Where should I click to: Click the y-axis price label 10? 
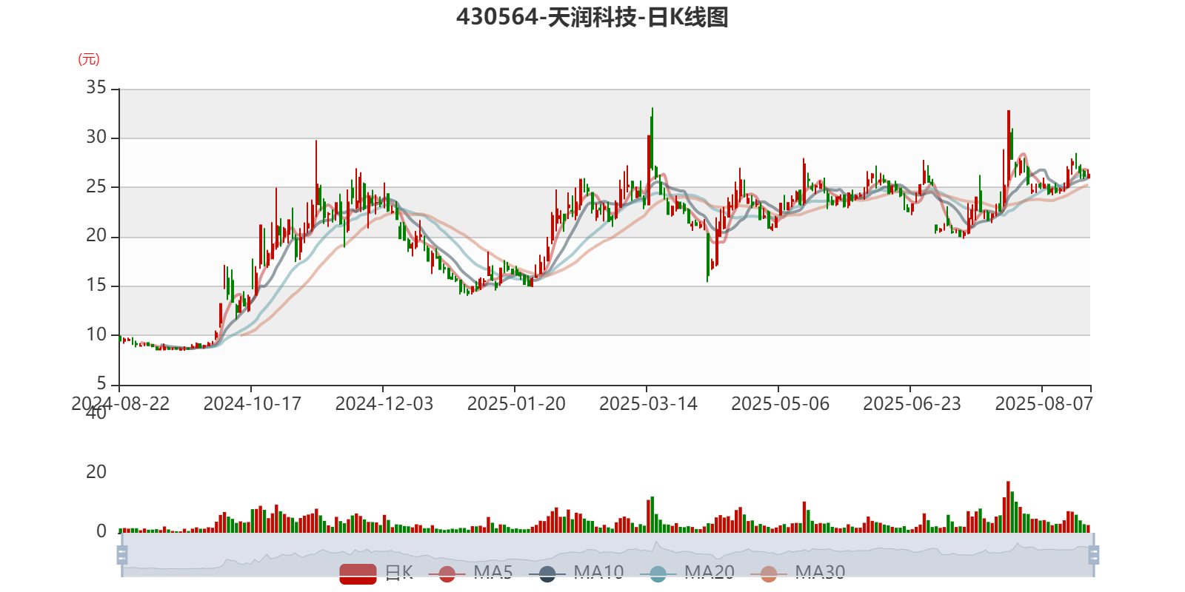point(96,334)
